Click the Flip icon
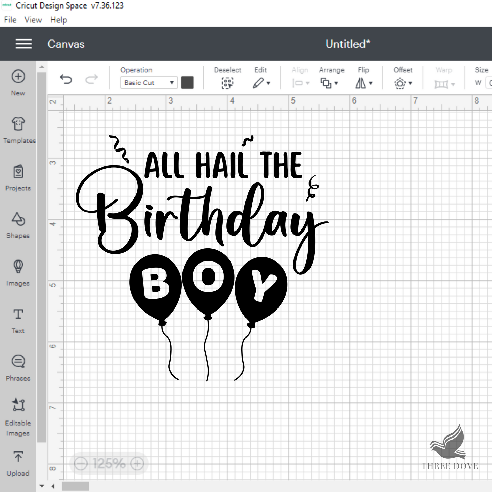The image size is (492, 492). click(x=361, y=83)
